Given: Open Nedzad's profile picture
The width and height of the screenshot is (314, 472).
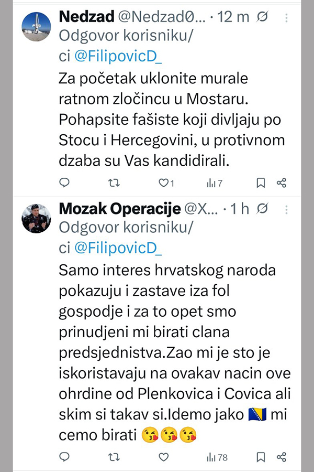Looking at the screenshot, I should [36, 27].
